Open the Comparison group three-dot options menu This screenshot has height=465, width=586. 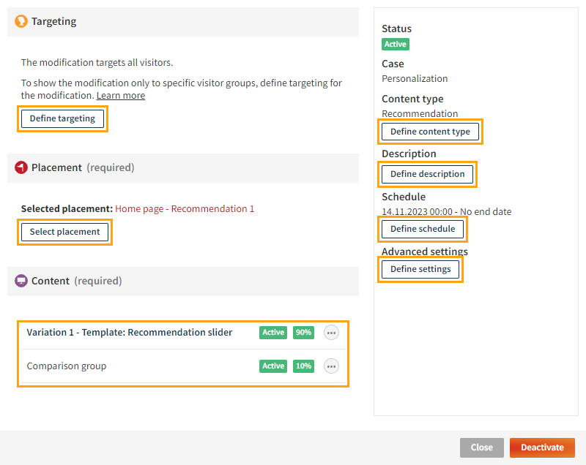pyautogui.click(x=331, y=366)
